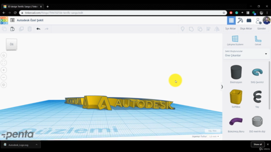Click the Dışa Aktar export button

coord(246,29)
